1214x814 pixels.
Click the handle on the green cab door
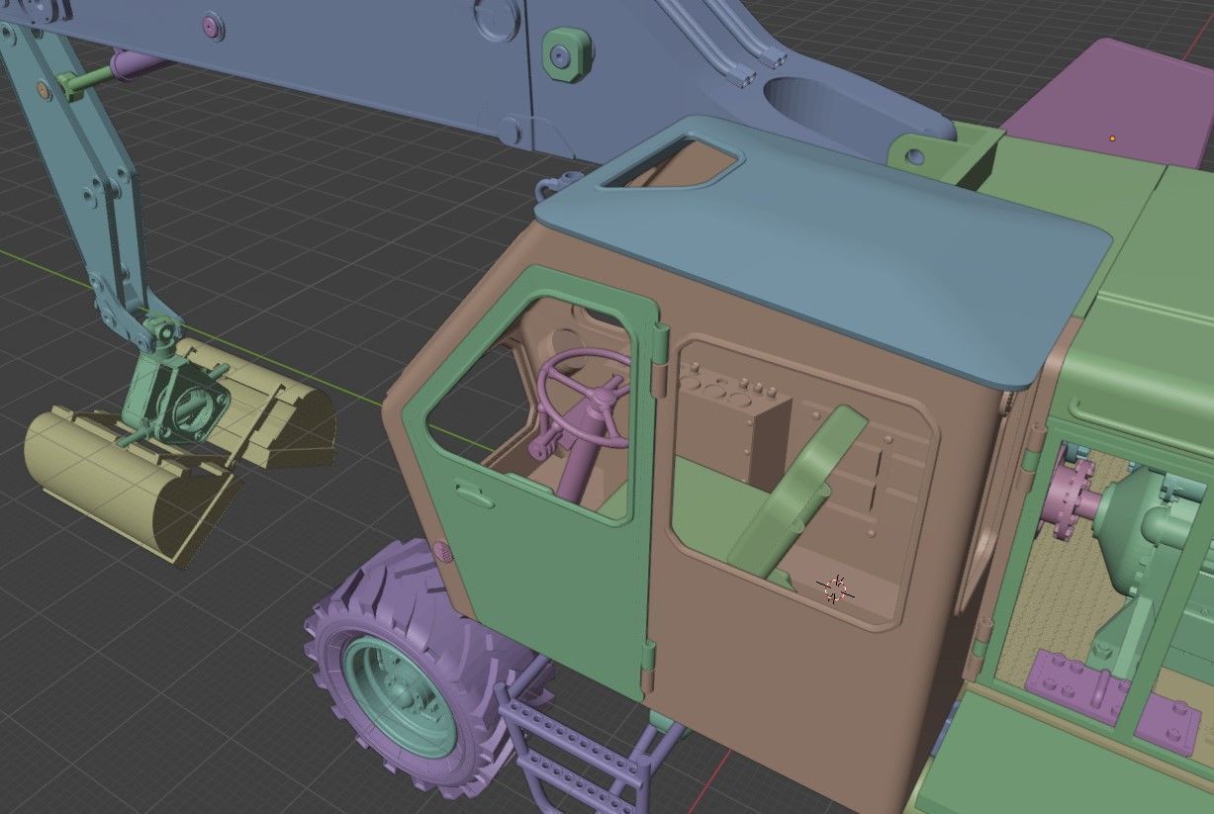[474, 495]
